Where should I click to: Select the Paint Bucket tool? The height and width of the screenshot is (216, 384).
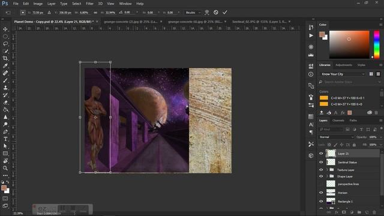[5, 110]
